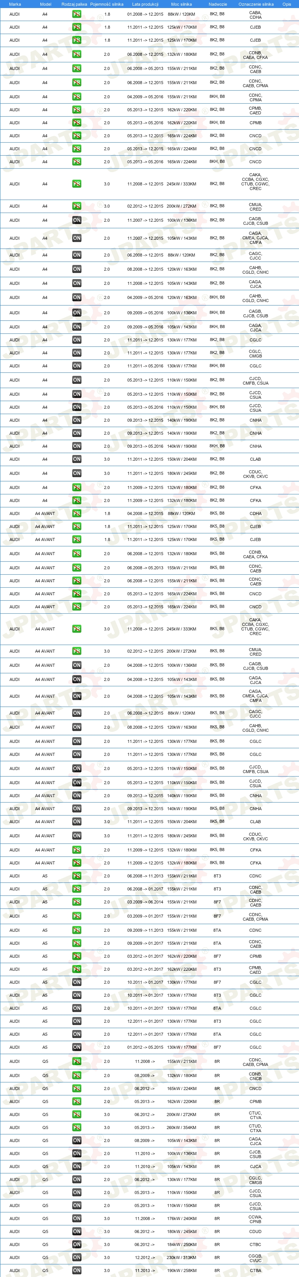Click PB icon in A4 AVANT CMUA, CRED row
Screen dimensions: 299x1277
[x=76, y=651]
